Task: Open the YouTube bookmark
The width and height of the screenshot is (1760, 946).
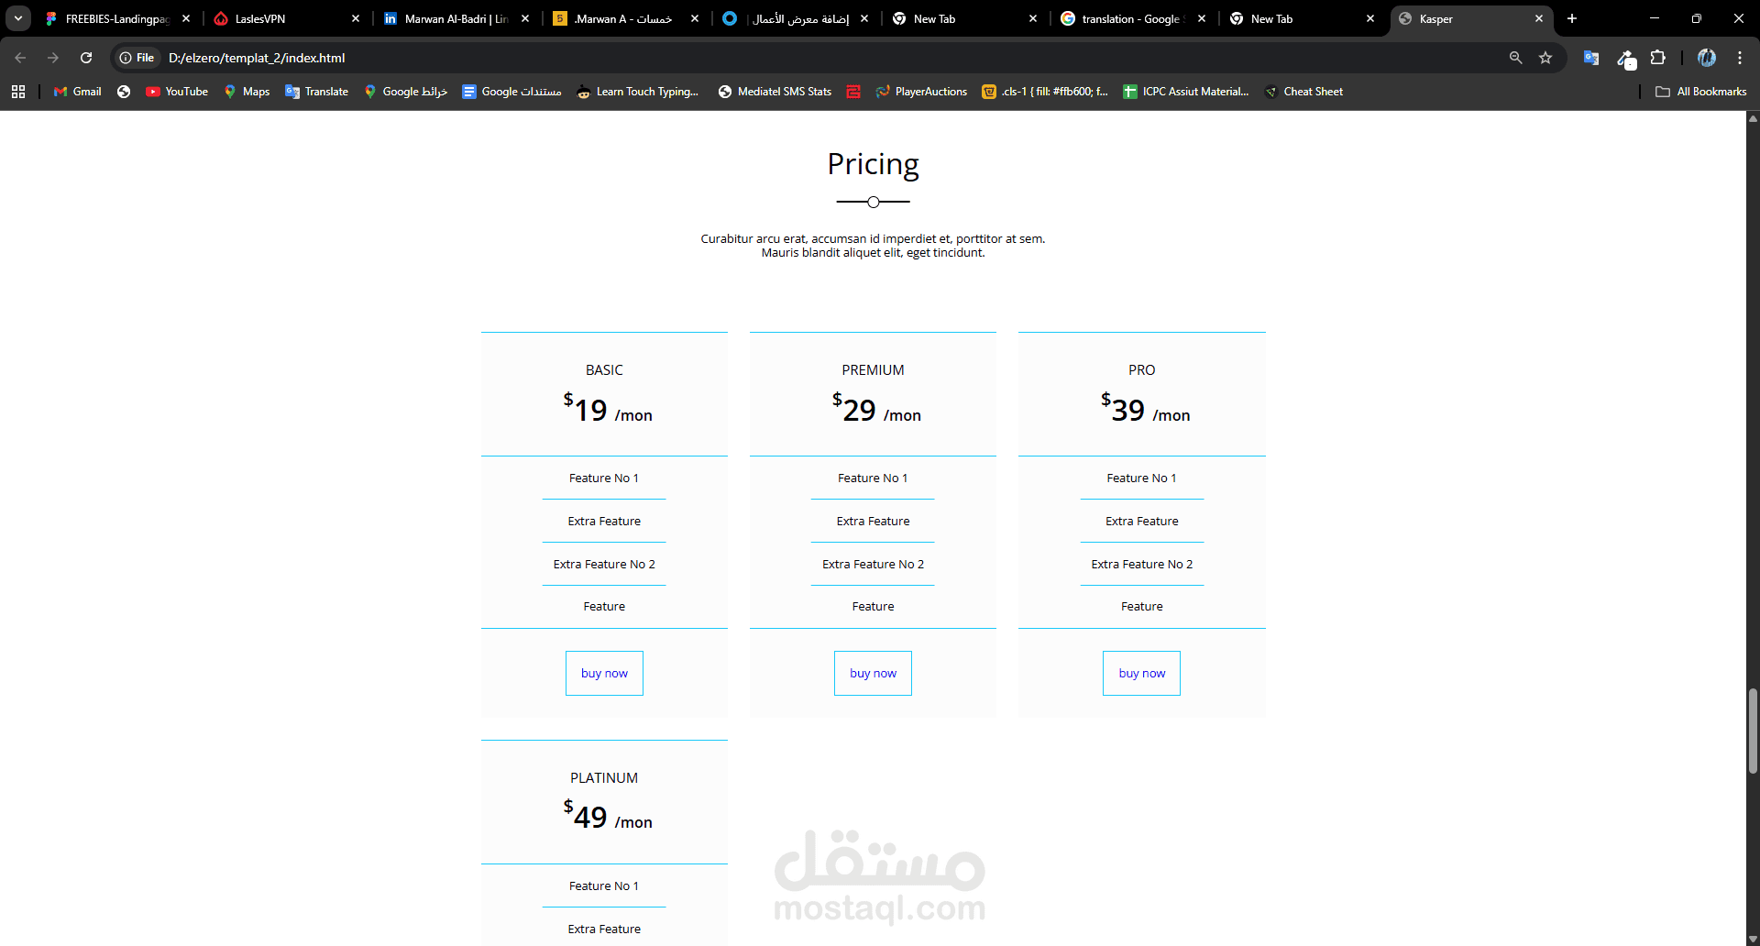Action: pyautogui.click(x=177, y=92)
